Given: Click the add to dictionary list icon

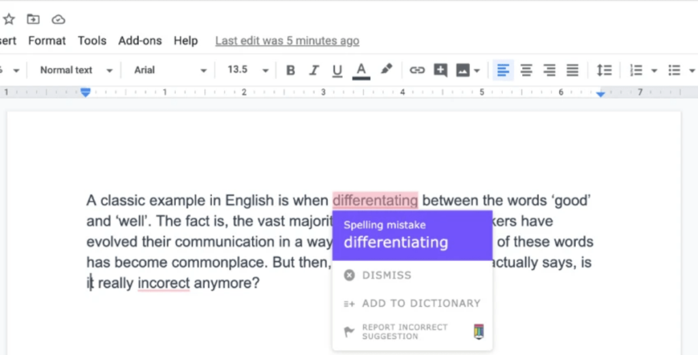Looking at the screenshot, I should click(350, 304).
